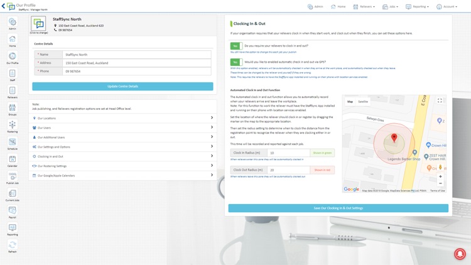The width and height of the screenshot is (471, 265).
Task: Expand Our Users section
Action: tap(122, 127)
